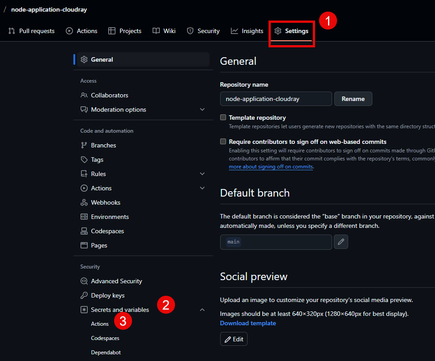Click the Environments icon

pos(84,217)
